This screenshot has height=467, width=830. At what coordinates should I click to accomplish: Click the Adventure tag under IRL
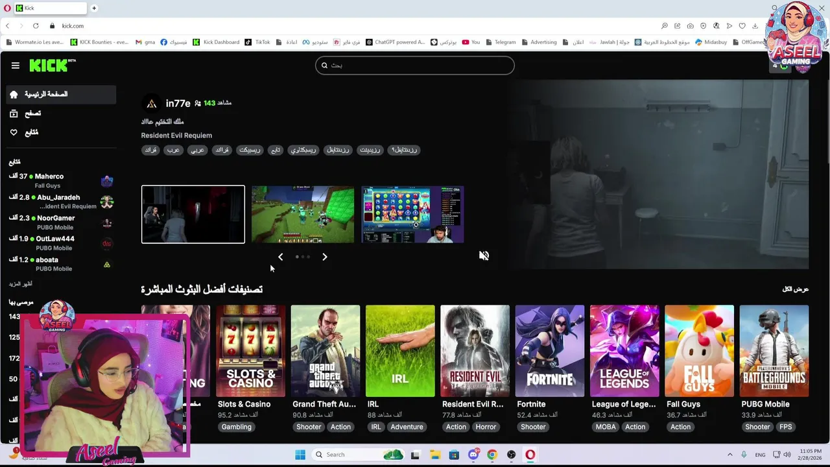click(407, 427)
